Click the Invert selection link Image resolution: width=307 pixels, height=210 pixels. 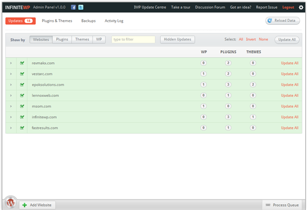click(x=251, y=39)
